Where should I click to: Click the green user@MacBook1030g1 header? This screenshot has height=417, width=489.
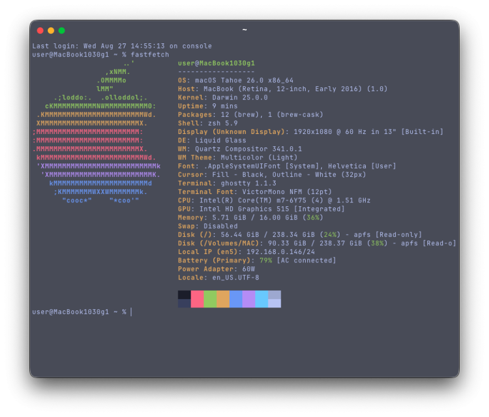click(x=216, y=63)
